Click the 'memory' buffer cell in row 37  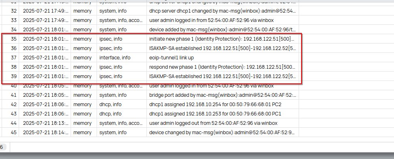82,58
